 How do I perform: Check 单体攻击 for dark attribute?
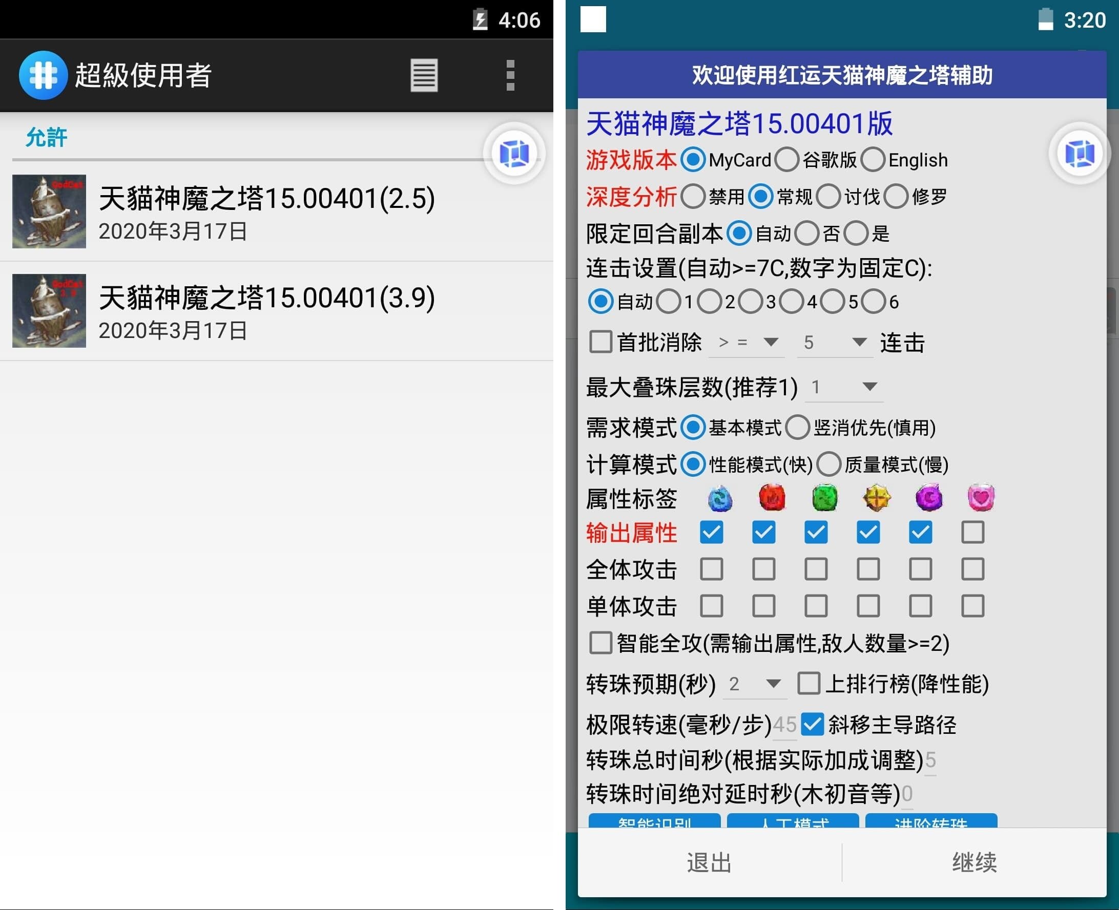(920, 606)
